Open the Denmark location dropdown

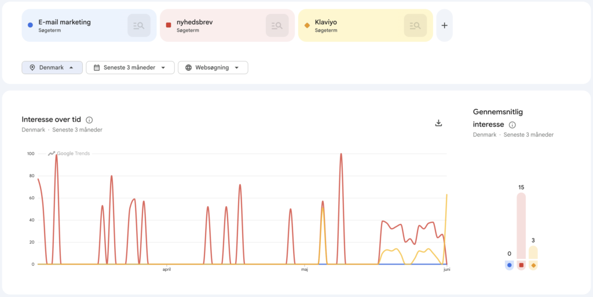(52, 68)
